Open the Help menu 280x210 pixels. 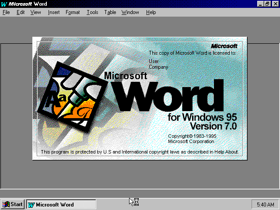coord(151,12)
